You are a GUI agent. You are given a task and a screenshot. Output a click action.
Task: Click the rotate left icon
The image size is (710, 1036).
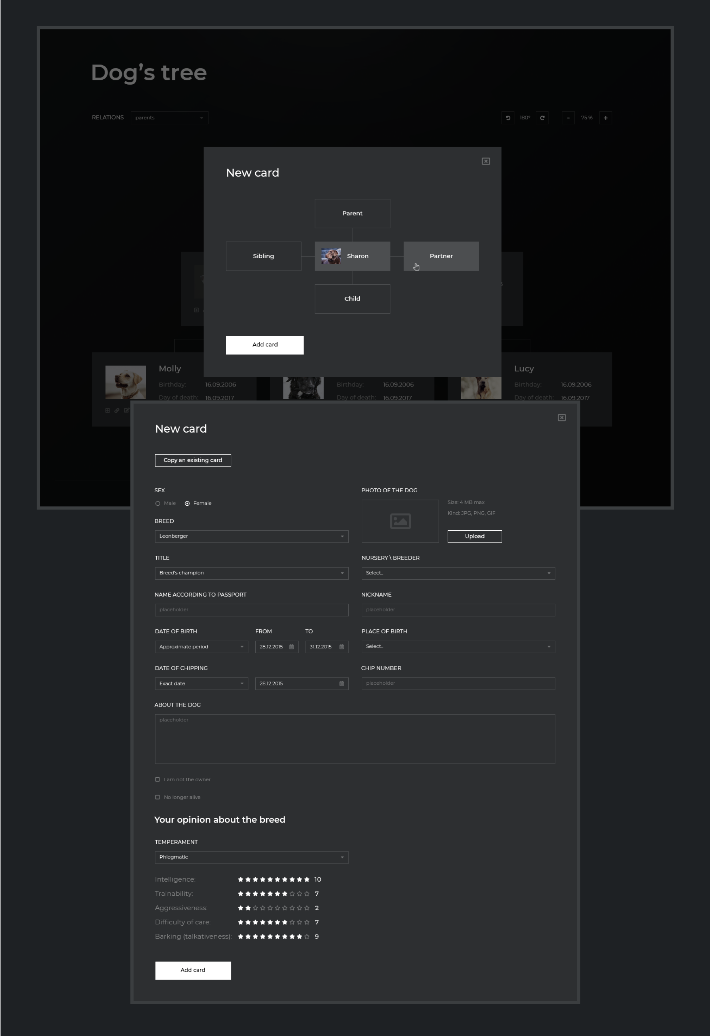click(x=508, y=117)
